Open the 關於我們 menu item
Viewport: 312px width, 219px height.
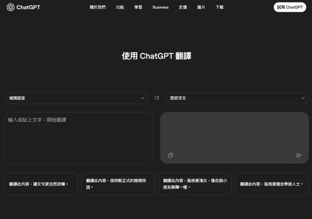97,7
